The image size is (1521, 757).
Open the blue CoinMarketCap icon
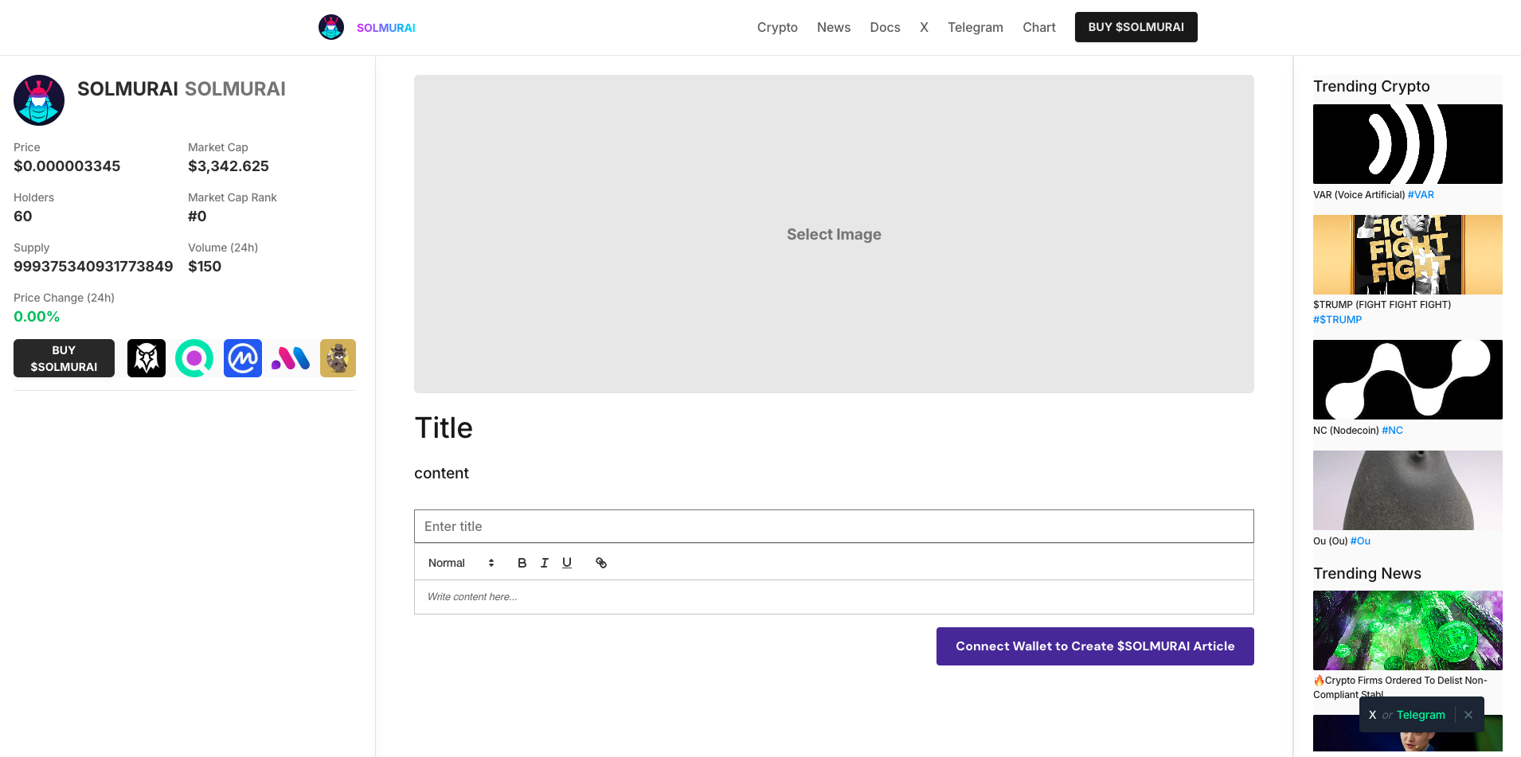243,358
